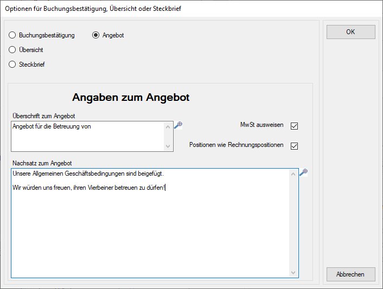The image size is (383, 289).
Task: Click the Überschrift zum Angebot label
Action: click(x=43, y=116)
